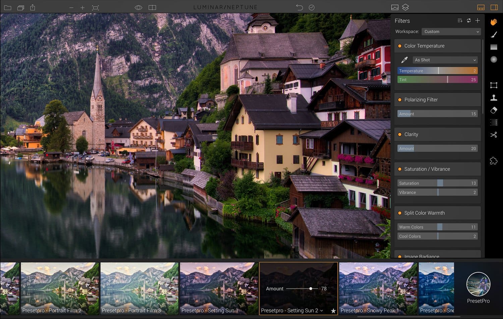
Task: Click the Filters panel title
Action: click(x=402, y=21)
